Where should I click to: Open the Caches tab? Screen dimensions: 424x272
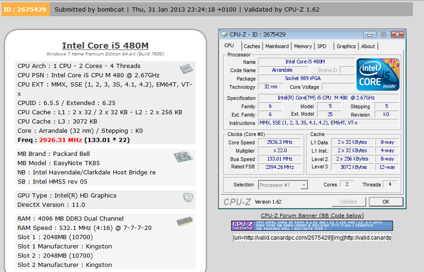coord(252,46)
